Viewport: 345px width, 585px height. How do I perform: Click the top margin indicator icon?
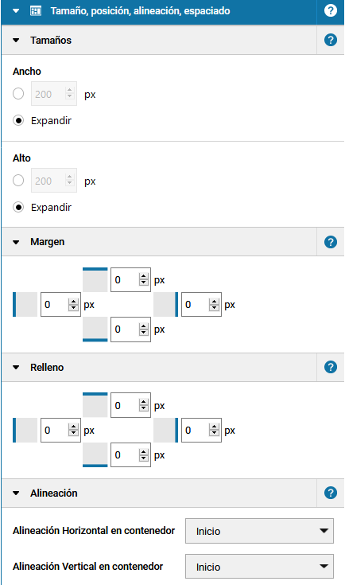95,279
